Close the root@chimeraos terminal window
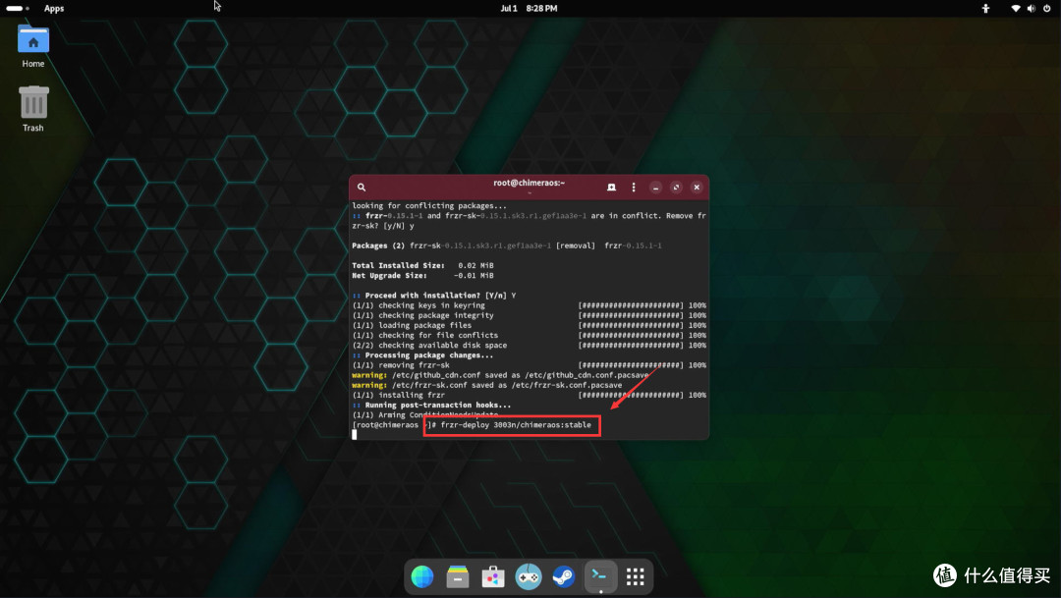The height and width of the screenshot is (598, 1061). pos(697,187)
